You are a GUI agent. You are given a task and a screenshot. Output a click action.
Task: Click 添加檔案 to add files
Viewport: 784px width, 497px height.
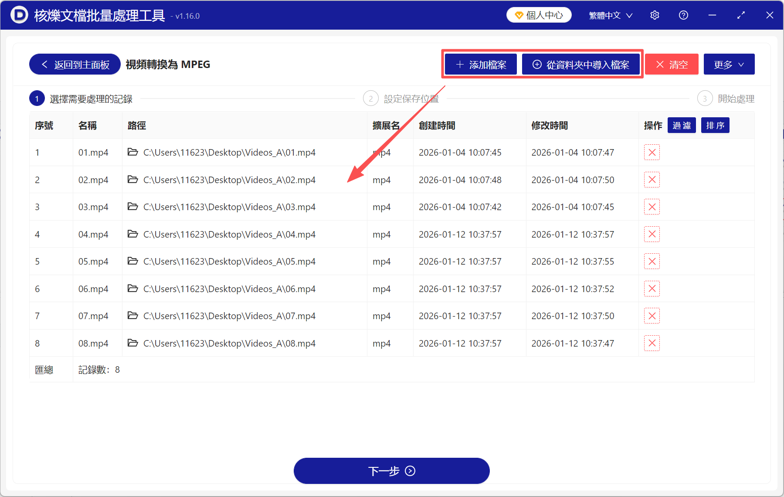pos(480,64)
